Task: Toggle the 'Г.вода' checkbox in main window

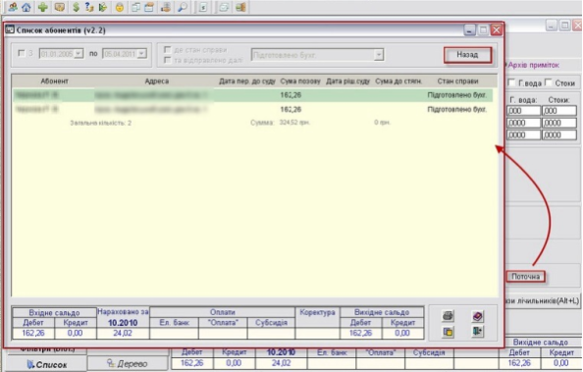Action: pos(512,82)
